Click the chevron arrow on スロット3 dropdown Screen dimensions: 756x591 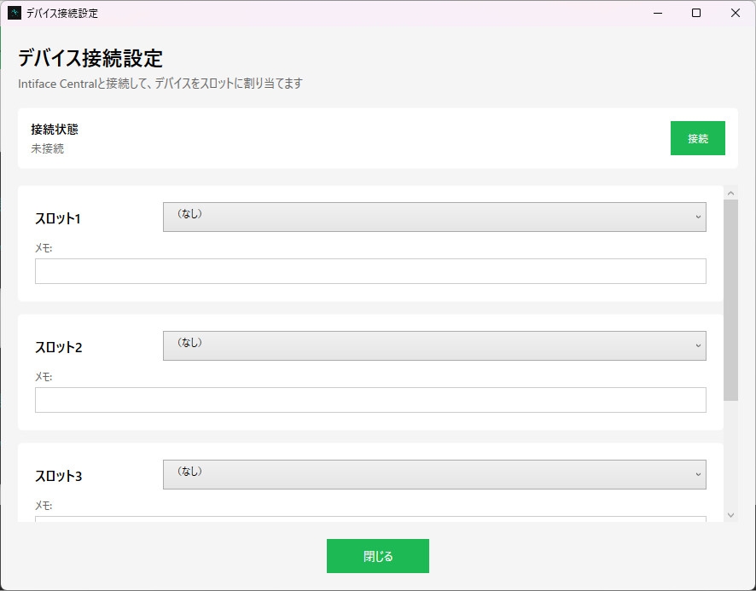(x=698, y=474)
